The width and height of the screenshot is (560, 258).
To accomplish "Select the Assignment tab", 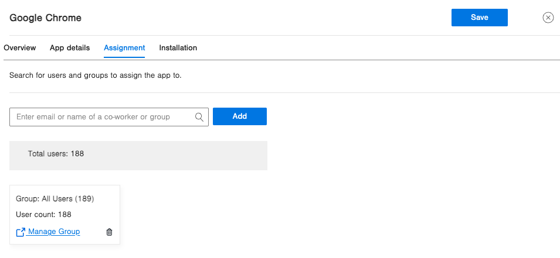I will (124, 48).
